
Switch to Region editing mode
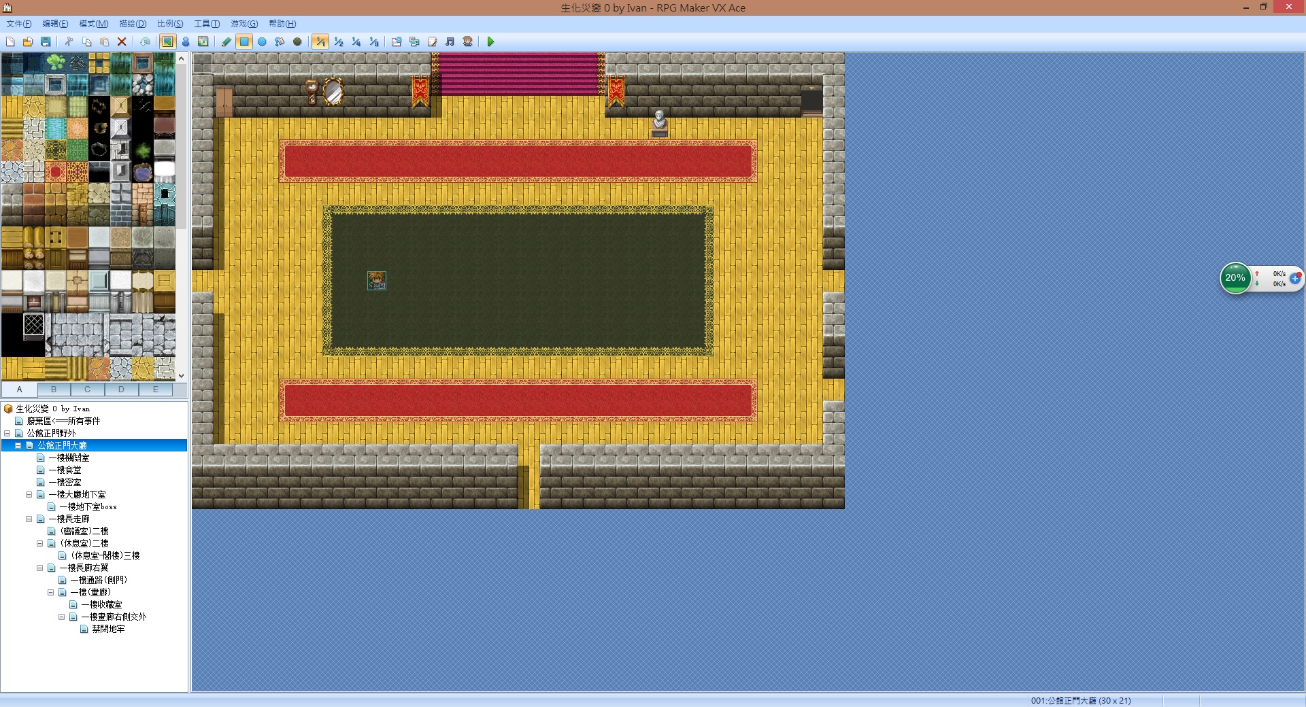pyautogui.click(x=203, y=41)
